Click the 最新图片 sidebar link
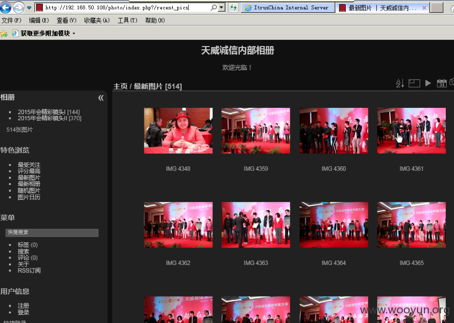 point(29,178)
